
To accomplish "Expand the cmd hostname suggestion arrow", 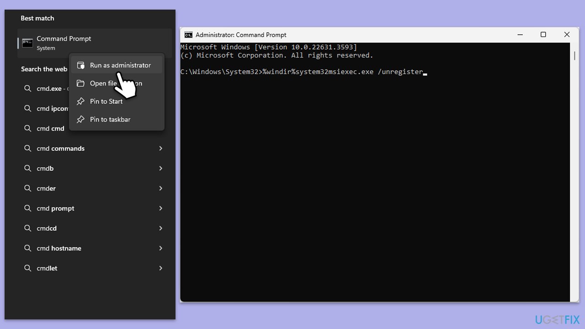I will 160,248.
